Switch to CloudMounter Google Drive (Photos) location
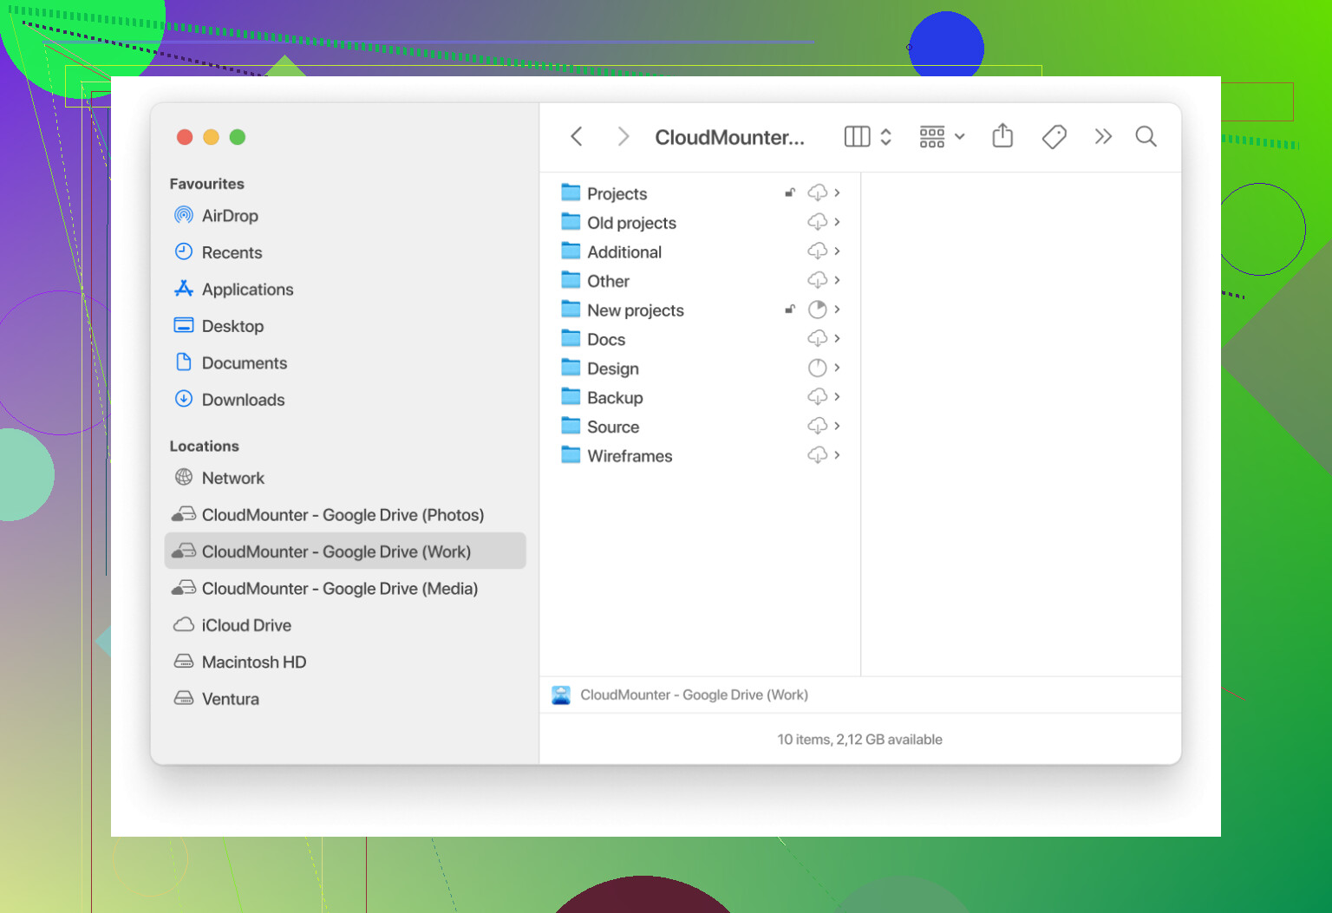The image size is (1332, 913). pyautogui.click(x=342, y=515)
